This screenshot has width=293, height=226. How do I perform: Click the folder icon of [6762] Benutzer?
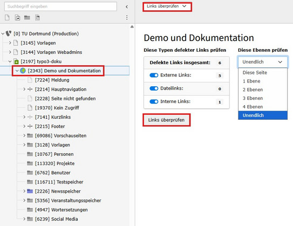coord(30,173)
